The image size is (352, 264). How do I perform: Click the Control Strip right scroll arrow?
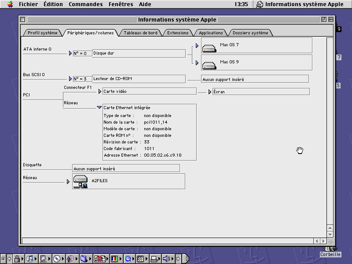click(178, 259)
